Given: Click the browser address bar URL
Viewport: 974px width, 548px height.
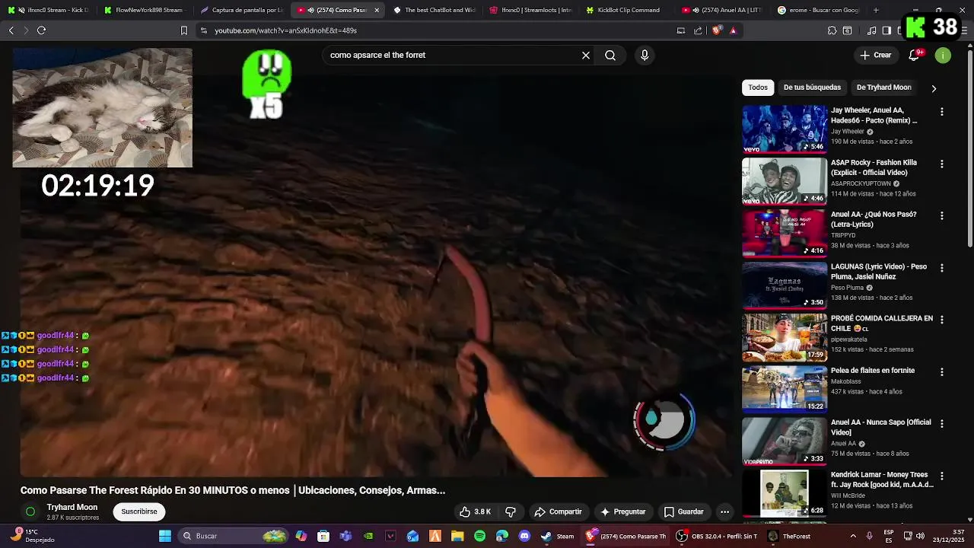Looking at the screenshot, I should [x=285, y=30].
